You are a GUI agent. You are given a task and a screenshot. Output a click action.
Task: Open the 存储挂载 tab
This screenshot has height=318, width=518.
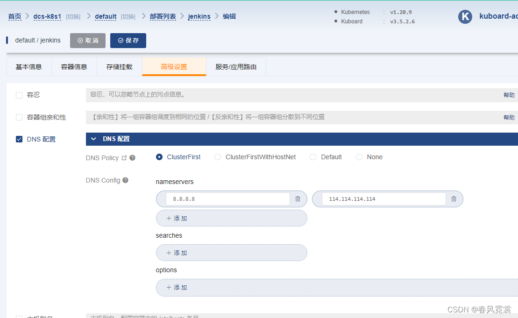(x=119, y=66)
